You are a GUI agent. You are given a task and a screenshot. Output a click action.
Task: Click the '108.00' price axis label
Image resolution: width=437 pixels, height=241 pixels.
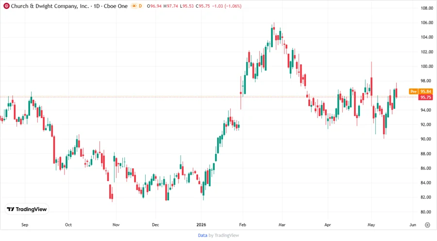click(427, 8)
